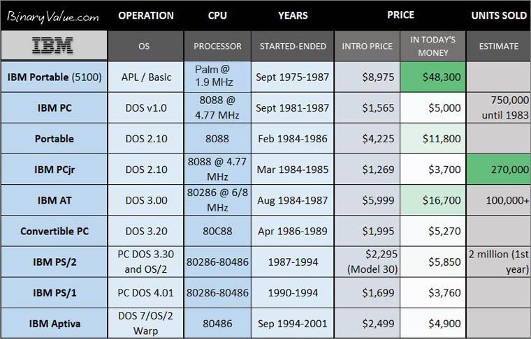Click the IBM PCjr model name
Image resolution: width=531 pixels, height=339 pixels.
pyautogui.click(x=54, y=169)
